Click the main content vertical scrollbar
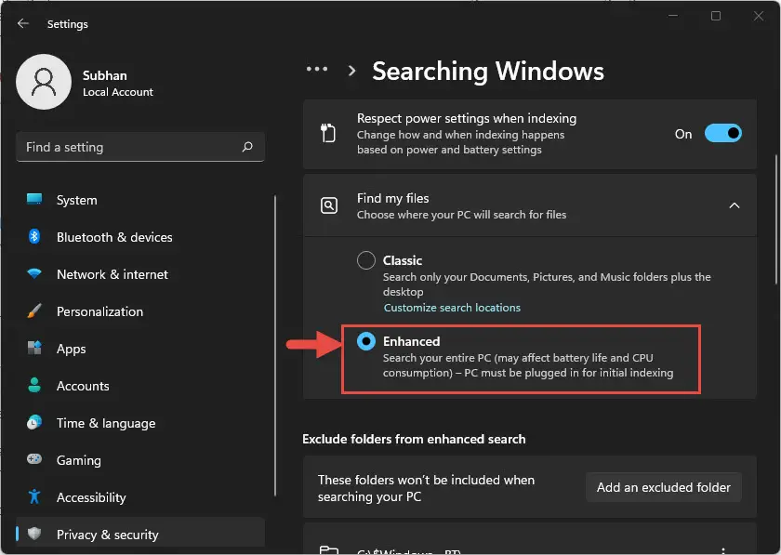The width and height of the screenshot is (781, 555). (x=776, y=219)
